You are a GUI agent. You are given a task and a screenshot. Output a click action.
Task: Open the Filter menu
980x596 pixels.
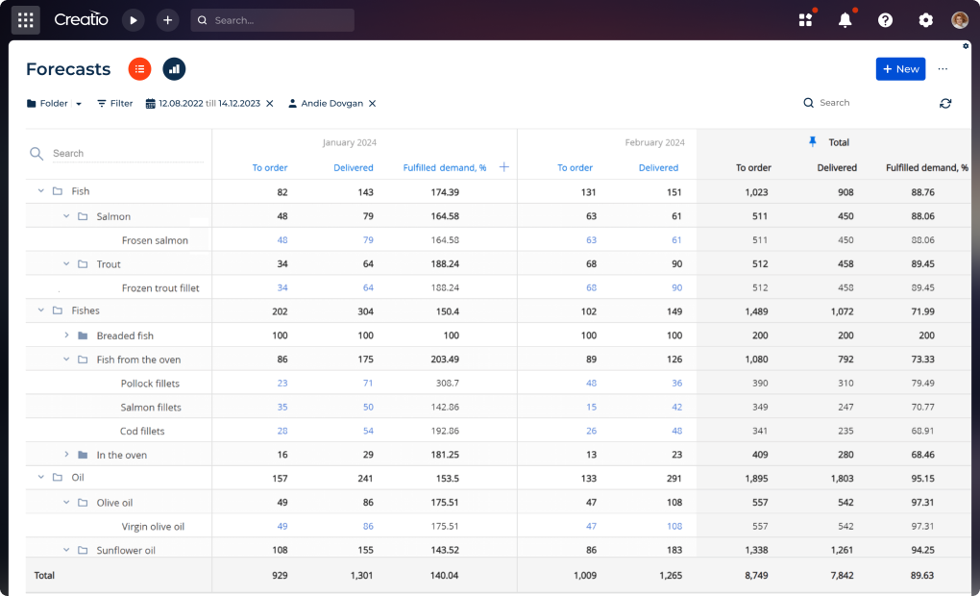pos(114,103)
